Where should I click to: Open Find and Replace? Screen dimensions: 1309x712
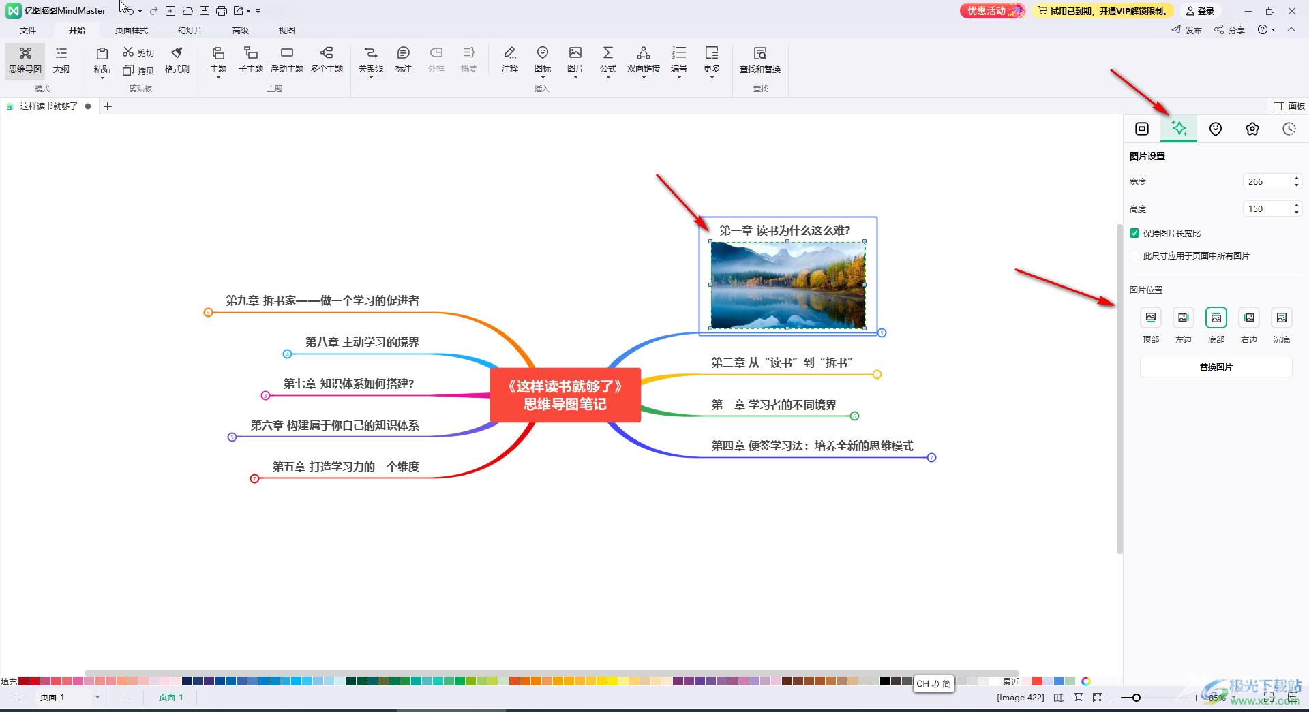point(760,60)
